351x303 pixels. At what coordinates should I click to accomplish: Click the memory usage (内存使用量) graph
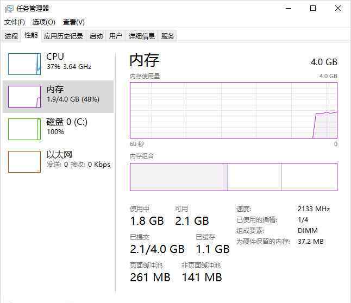[x=233, y=110]
